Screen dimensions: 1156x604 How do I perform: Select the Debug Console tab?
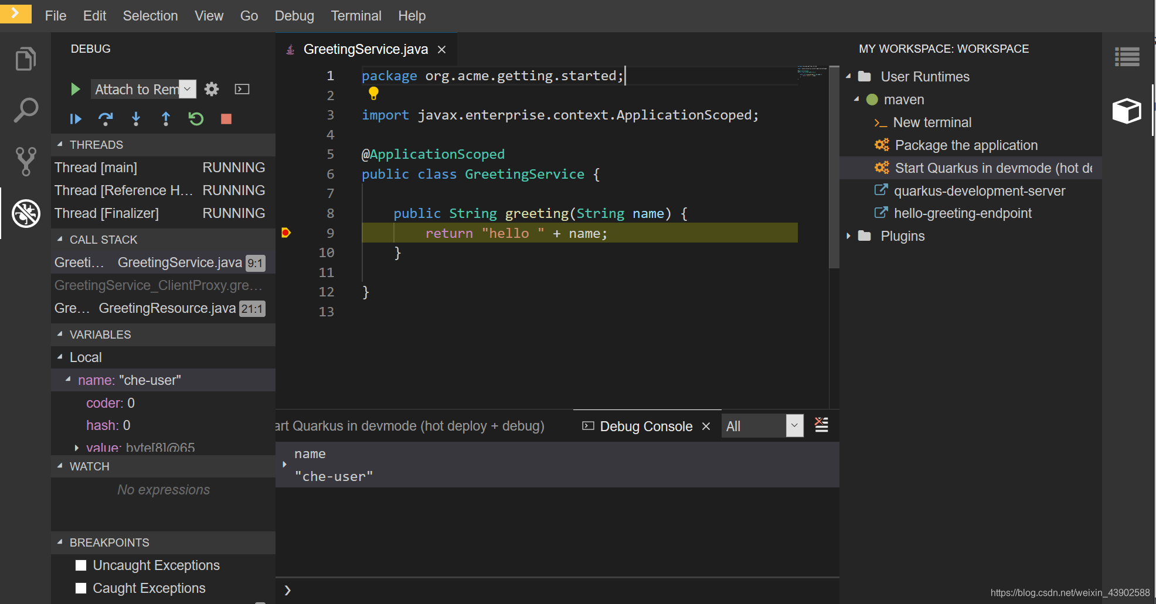coord(646,426)
